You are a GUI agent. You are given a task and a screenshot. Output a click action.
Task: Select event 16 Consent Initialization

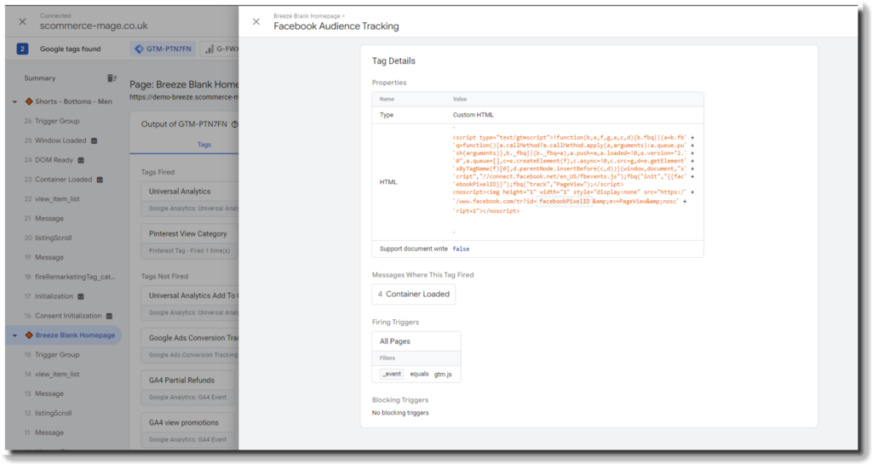click(63, 316)
